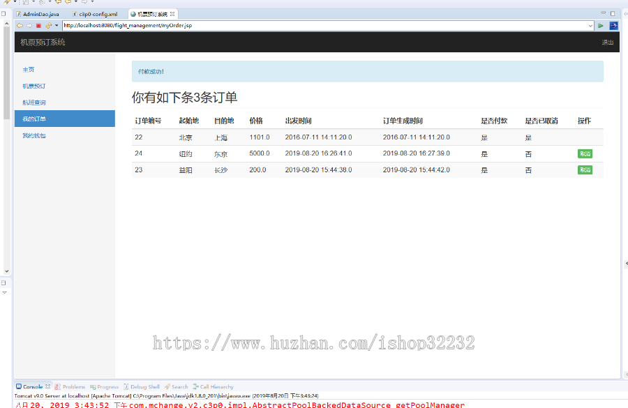Click the browser Forward navigation icon
628x408 pixels.
(x=29, y=25)
